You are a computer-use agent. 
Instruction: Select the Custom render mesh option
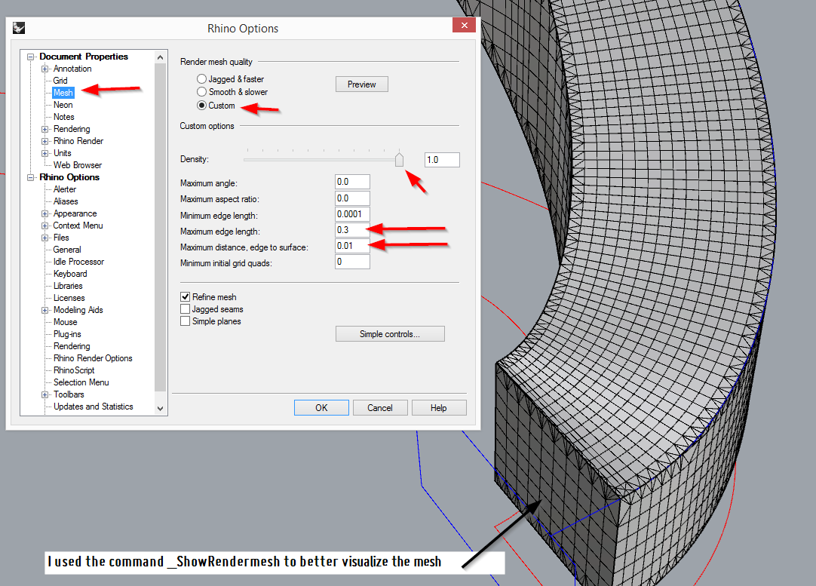201,105
